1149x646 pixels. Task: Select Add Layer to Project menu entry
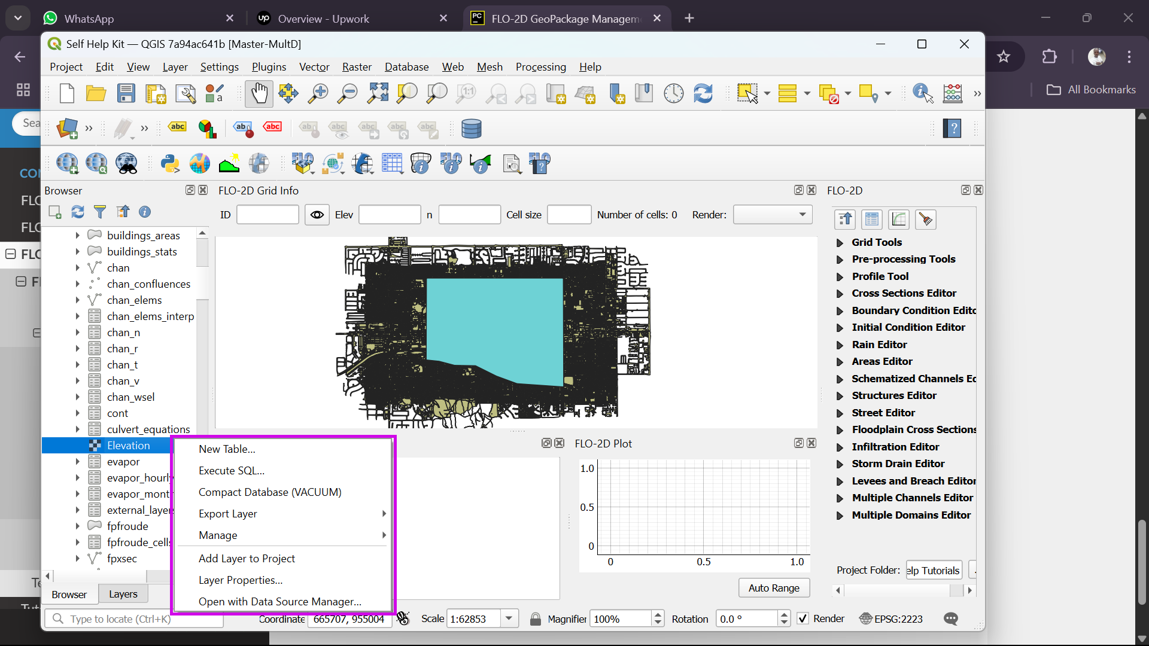click(x=247, y=558)
